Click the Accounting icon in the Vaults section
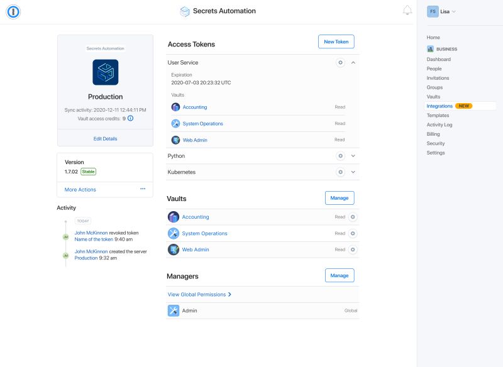 174,217
